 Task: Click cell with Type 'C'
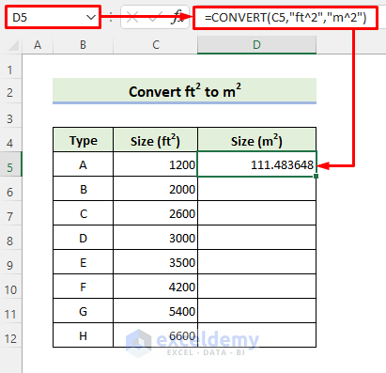[84, 213]
